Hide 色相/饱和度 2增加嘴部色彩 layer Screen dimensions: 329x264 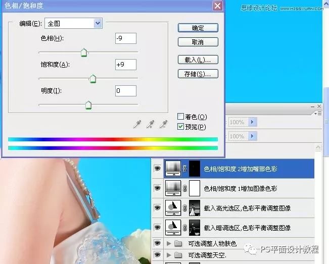coord(157,168)
